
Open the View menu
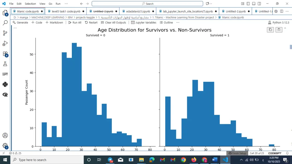42,4
